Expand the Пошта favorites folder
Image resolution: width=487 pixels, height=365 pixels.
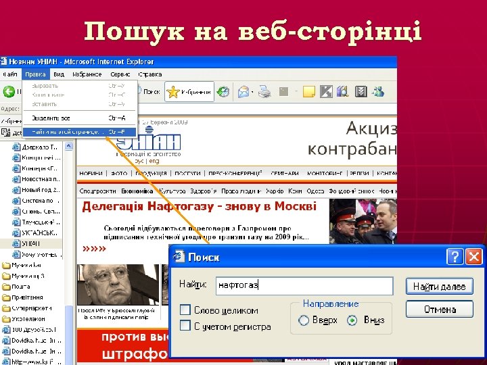click(16, 287)
